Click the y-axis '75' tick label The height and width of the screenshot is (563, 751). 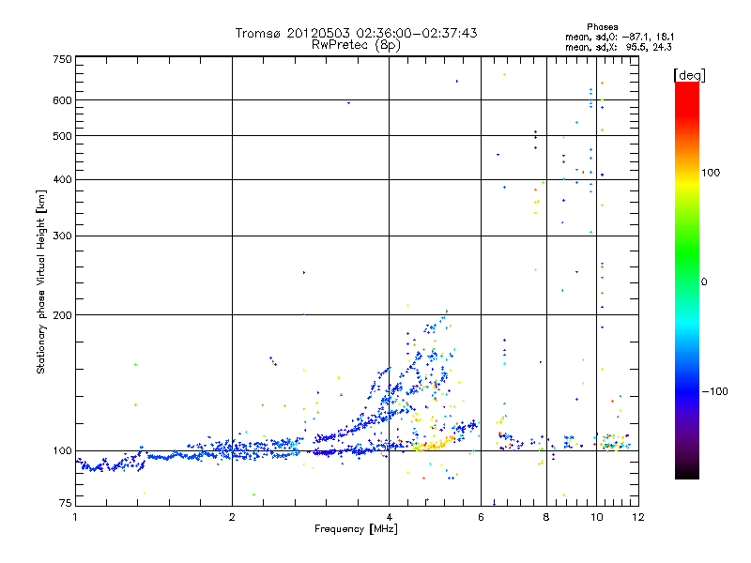coord(66,503)
